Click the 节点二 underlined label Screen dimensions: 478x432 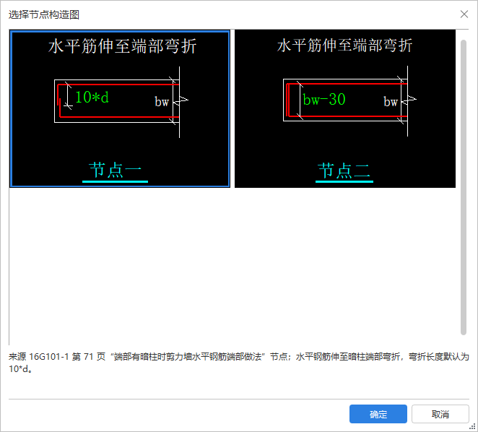[344, 171]
